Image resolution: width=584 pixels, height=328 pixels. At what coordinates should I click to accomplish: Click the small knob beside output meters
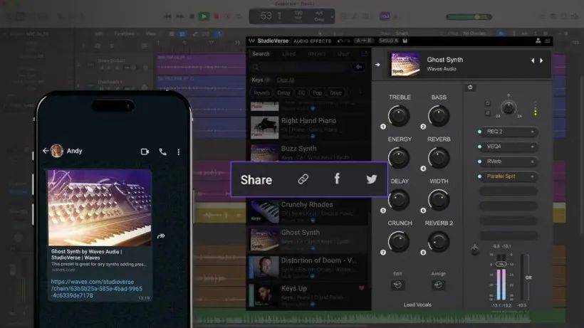point(475,250)
